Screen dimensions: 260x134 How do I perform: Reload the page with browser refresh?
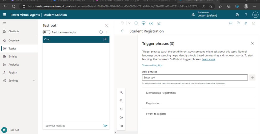(x=14, y=6)
